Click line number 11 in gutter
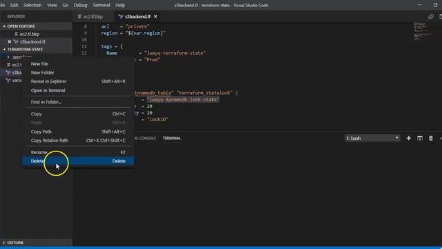 point(84,46)
